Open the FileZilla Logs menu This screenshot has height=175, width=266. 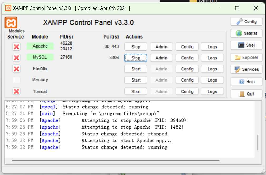pos(212,69)
